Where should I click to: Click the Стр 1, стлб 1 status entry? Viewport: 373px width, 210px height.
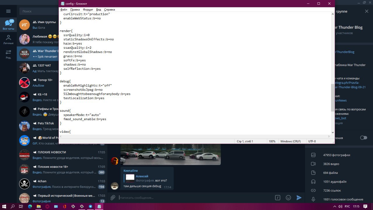tap(245, 141)
